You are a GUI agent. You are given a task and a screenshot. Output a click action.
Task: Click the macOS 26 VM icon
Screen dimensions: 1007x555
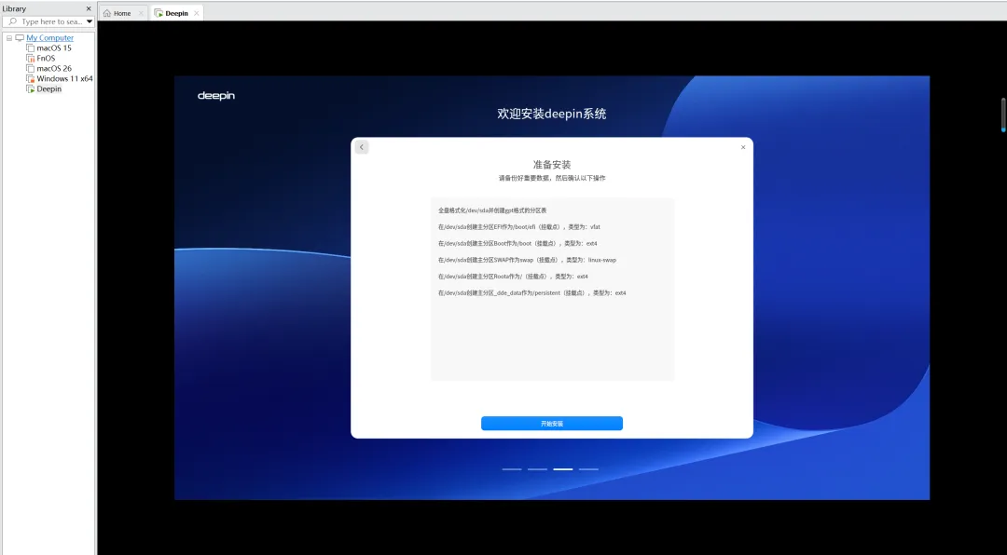[30, 69]
